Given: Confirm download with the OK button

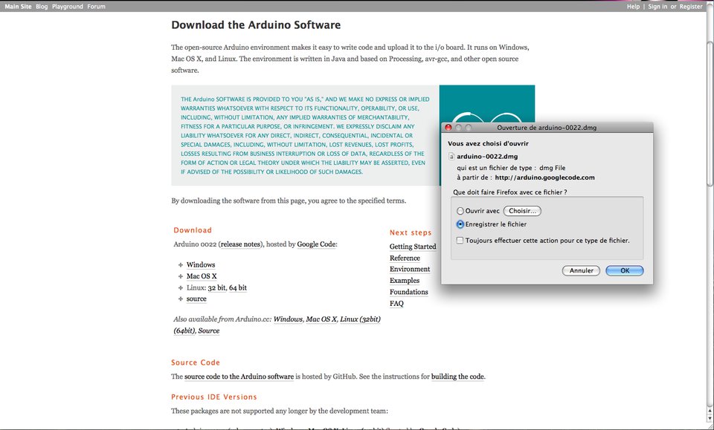Looking at the screenshot, I should (624, 270).
